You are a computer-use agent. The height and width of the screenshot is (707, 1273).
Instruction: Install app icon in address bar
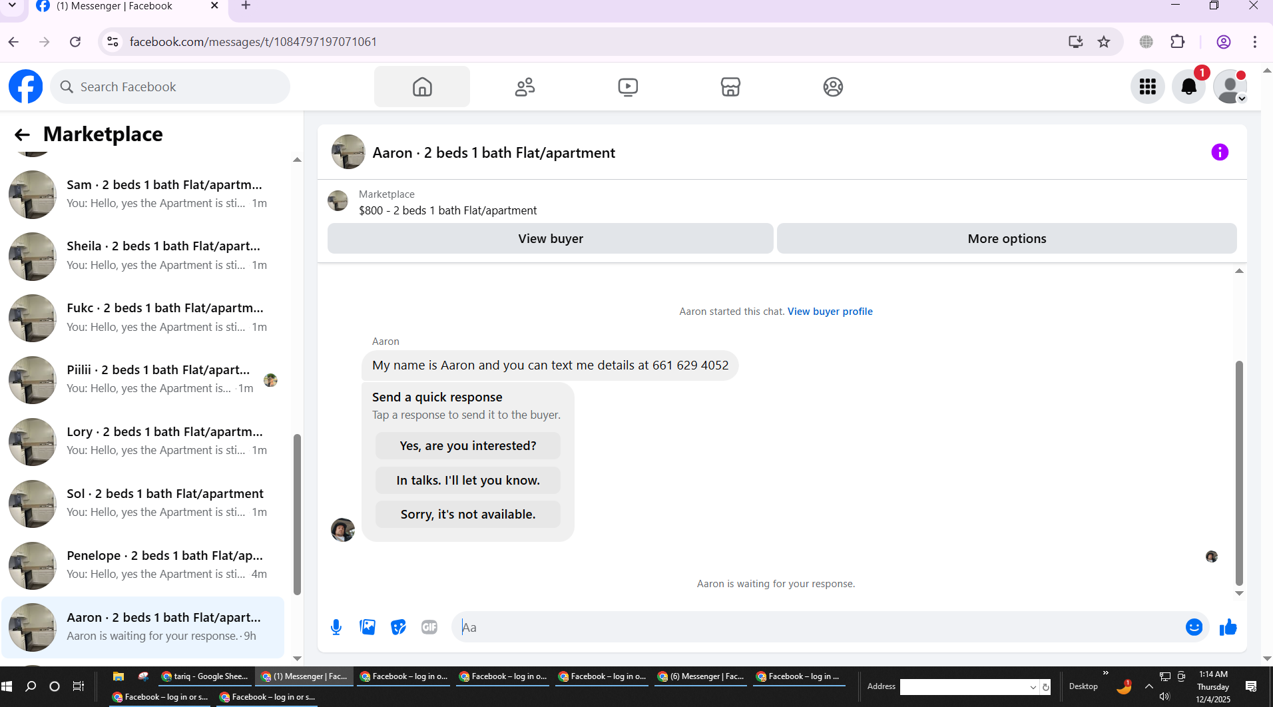click(x=1075, y=42)
